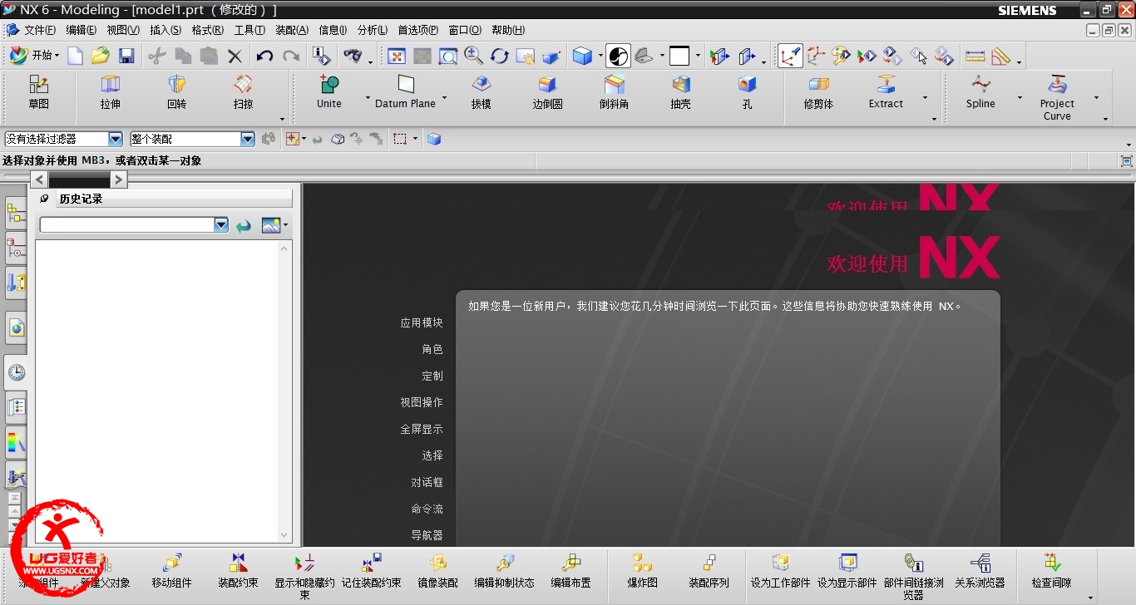Image resolution: width=1136 pixels, height=605 pixels.
Task: Open 装配约束 (Assembly Constraints) tool
Action: (x=238, y=572)
